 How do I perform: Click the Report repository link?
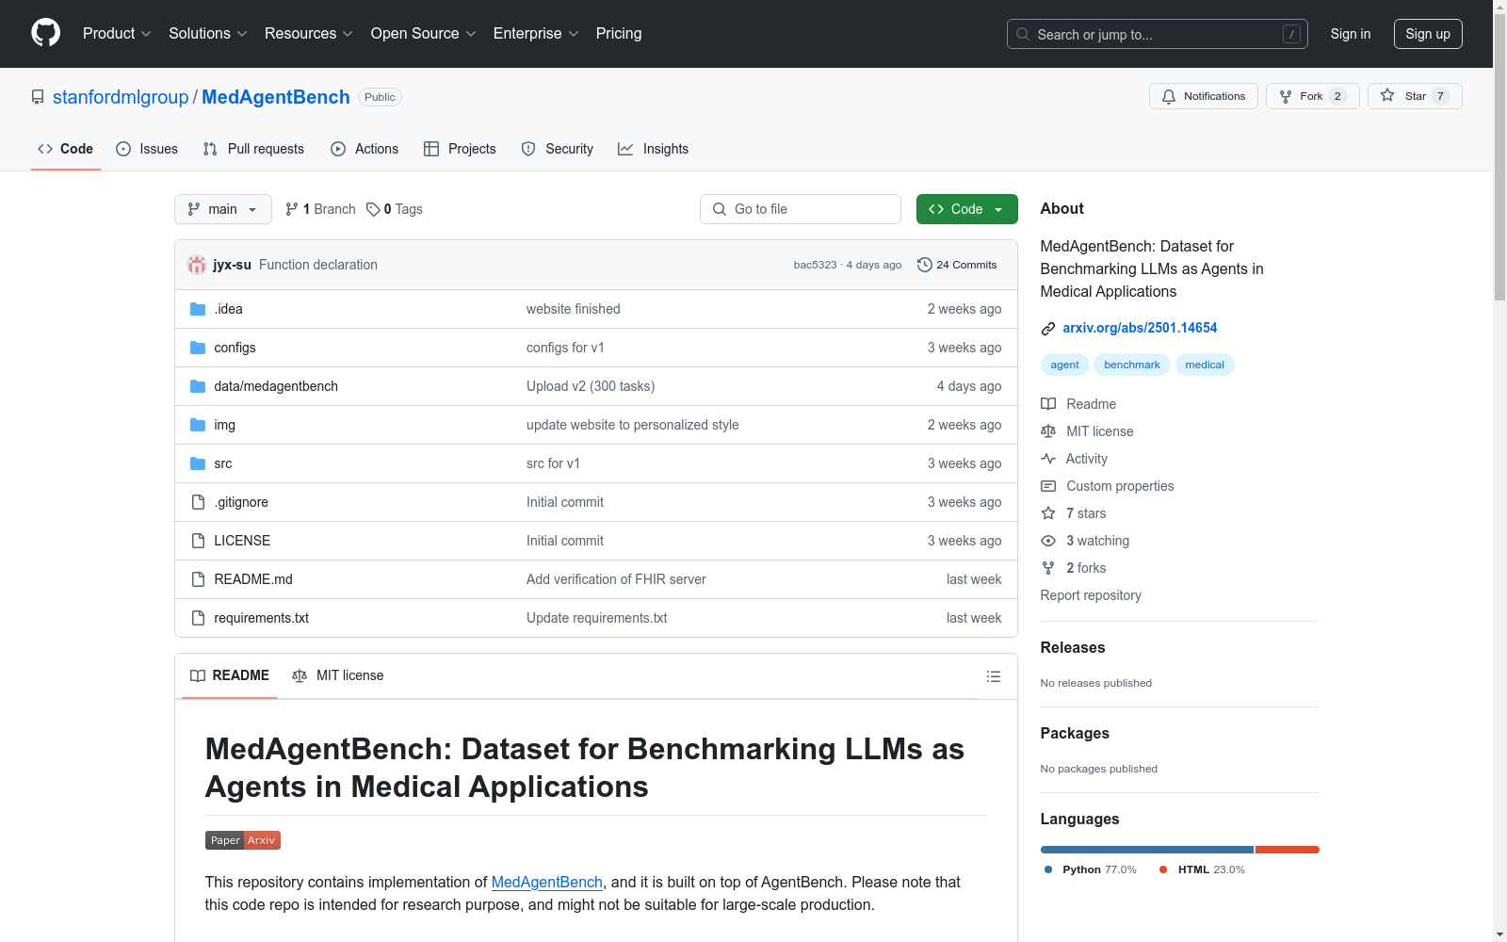(1091, 595)
